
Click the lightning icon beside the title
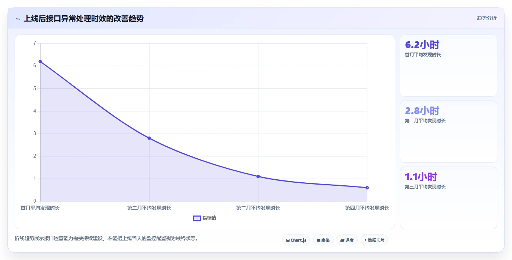pos(18,19)
